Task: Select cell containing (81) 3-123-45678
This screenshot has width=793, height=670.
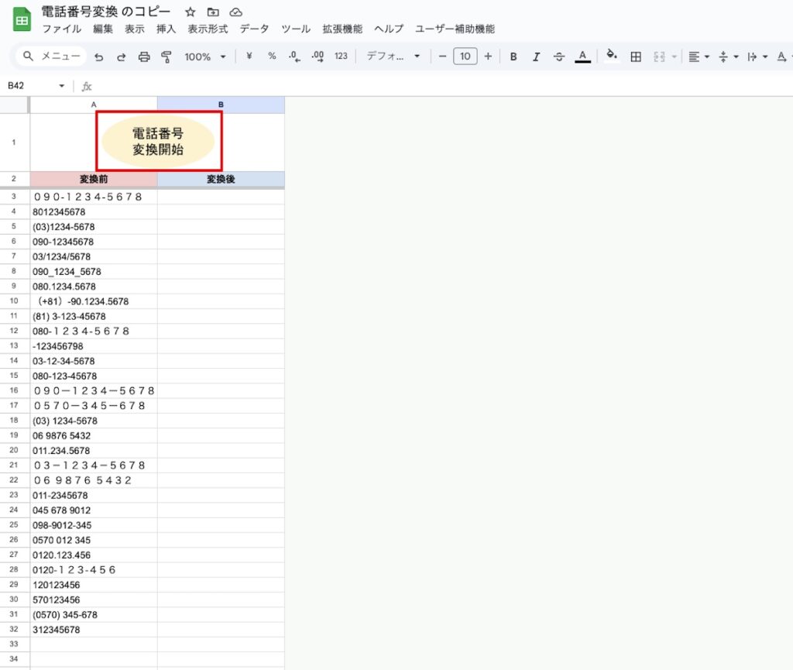Action: pyautogui.click(x=94, y=316)
